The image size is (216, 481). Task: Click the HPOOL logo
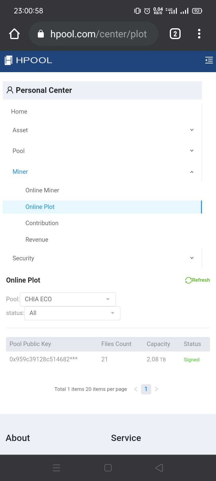coord(28,60)
